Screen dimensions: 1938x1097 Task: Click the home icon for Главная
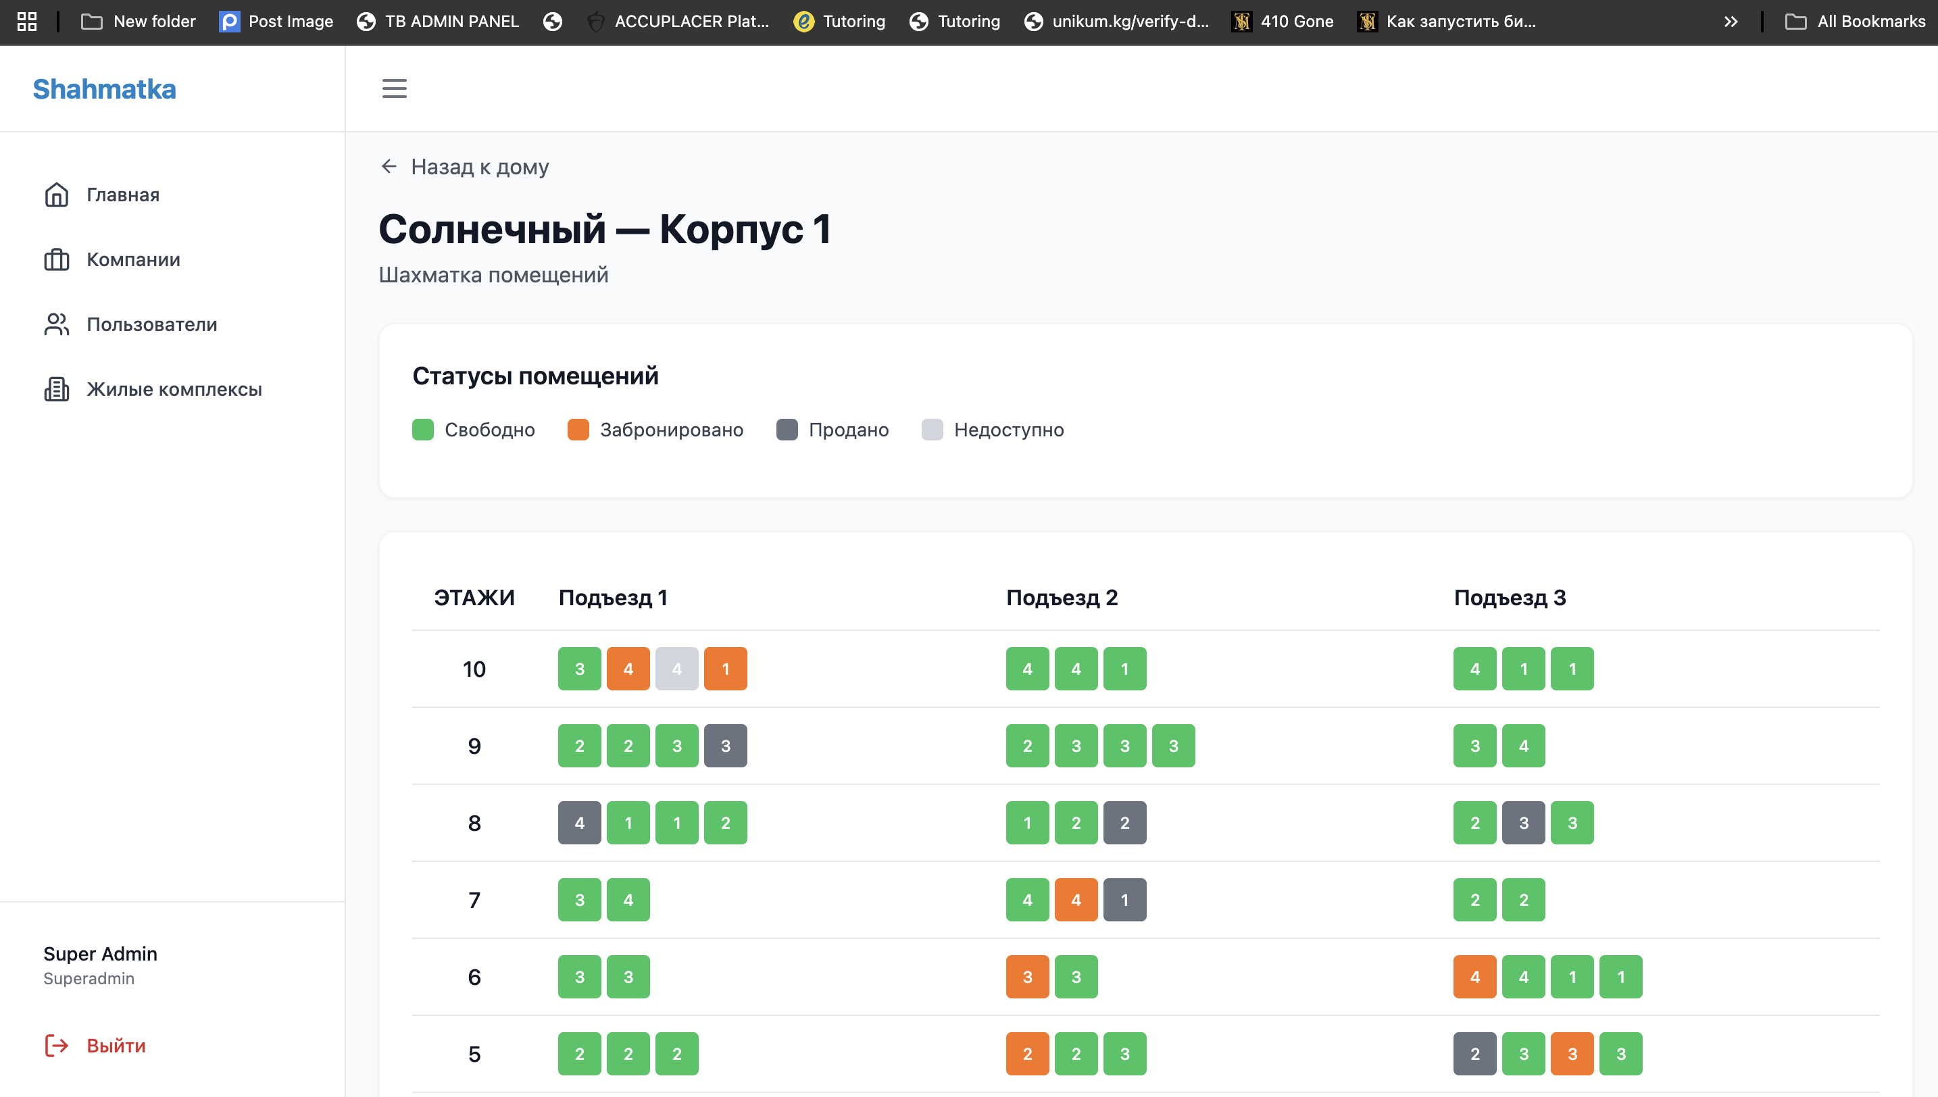pyautogui.click(x=57, y=195)
